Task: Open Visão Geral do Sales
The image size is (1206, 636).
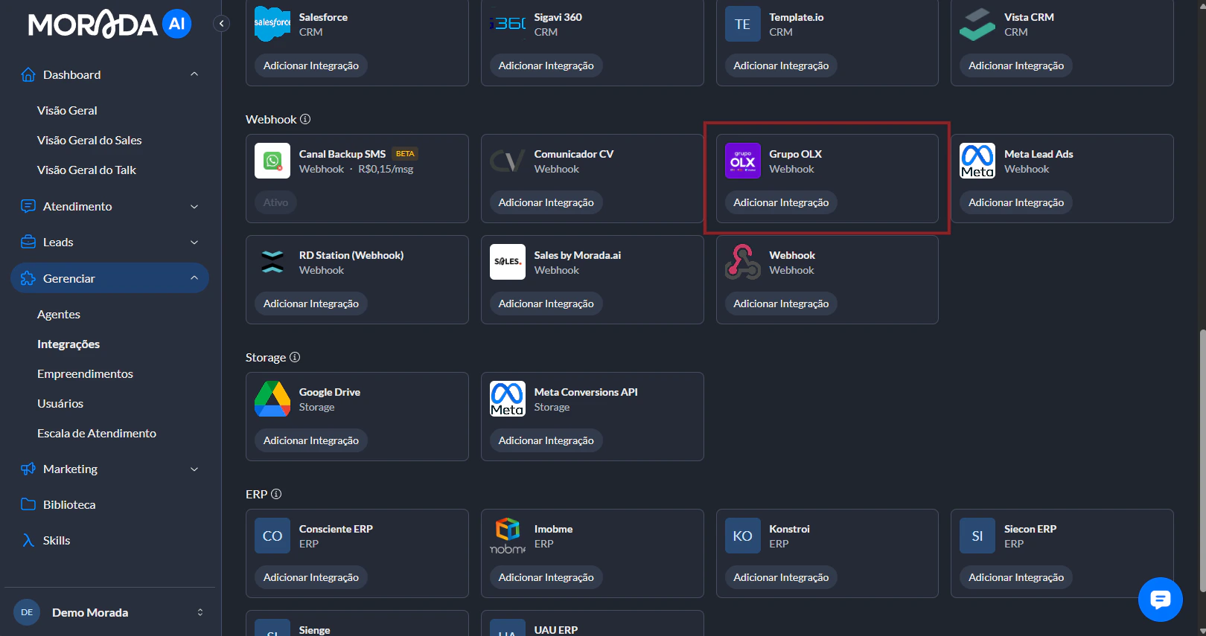Action: pyautogui.click(x=89, y=140)
